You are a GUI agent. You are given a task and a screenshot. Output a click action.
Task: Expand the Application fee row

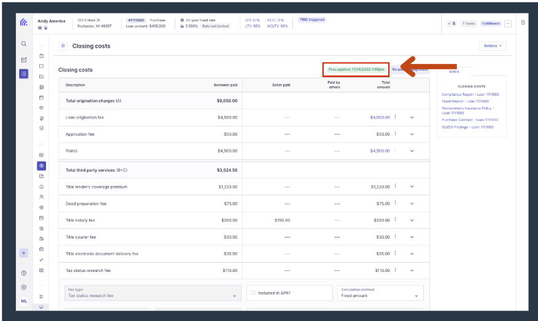(x=412, y=134)
